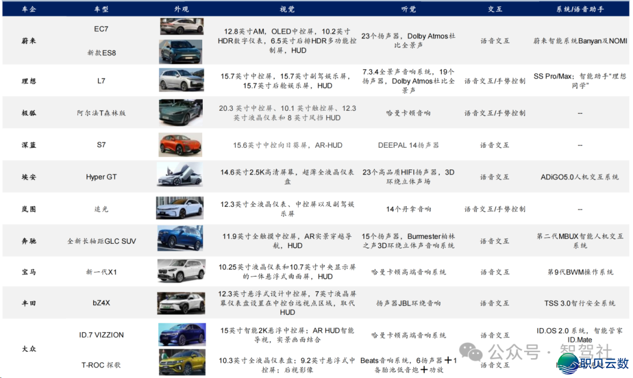The width and height of the screenshot is (633, 378).
Task: Open the NIO EC7 car thumbnail
Action: 181,27
